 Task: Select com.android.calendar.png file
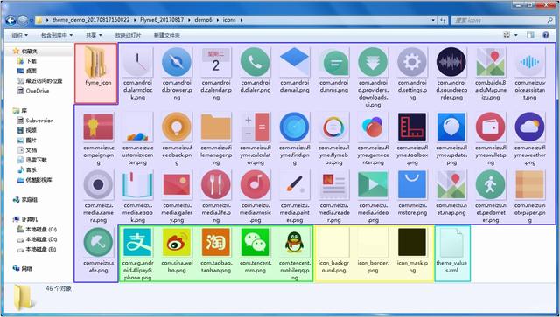(216, 62)
